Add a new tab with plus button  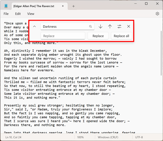73,6
